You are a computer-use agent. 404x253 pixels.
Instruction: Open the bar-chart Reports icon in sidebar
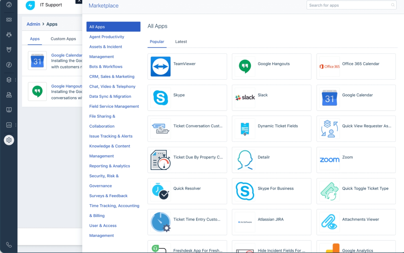9,125
